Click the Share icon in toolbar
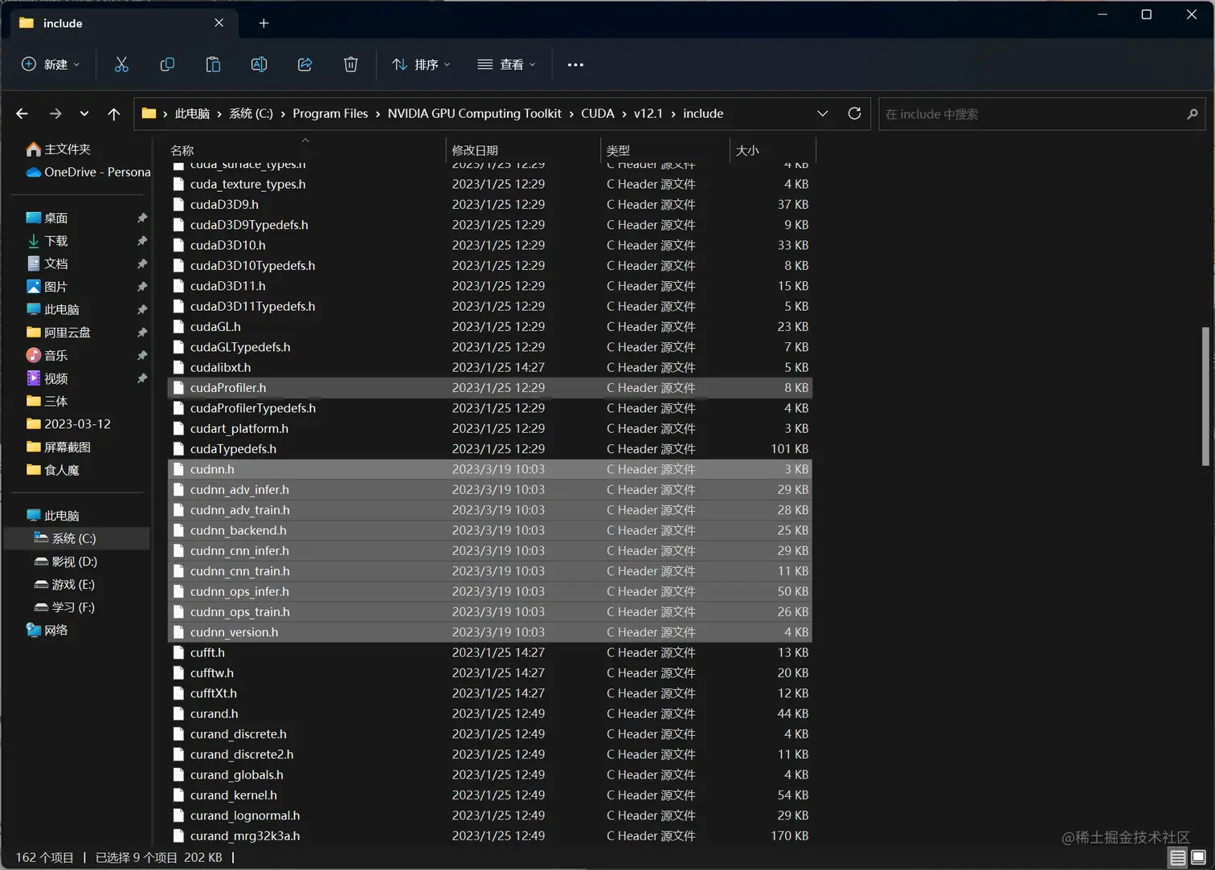Image resolution: width=1215 pixels, height=870 pixels. point(305,64)
